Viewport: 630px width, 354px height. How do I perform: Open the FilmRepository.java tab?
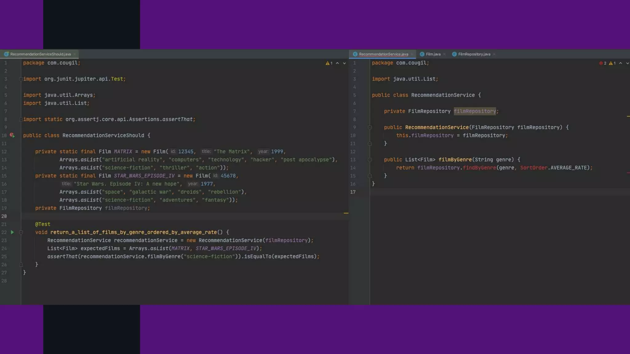474,54
